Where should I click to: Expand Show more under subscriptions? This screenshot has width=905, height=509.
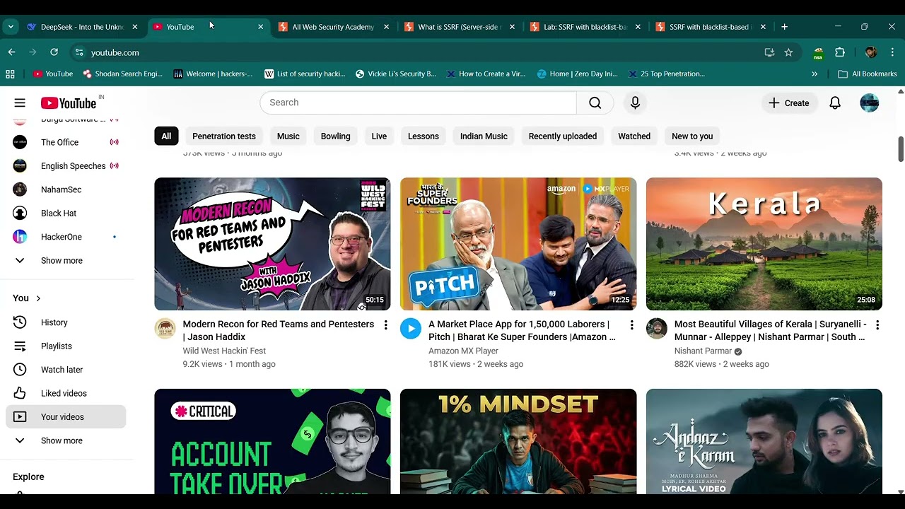coord(66,260)
